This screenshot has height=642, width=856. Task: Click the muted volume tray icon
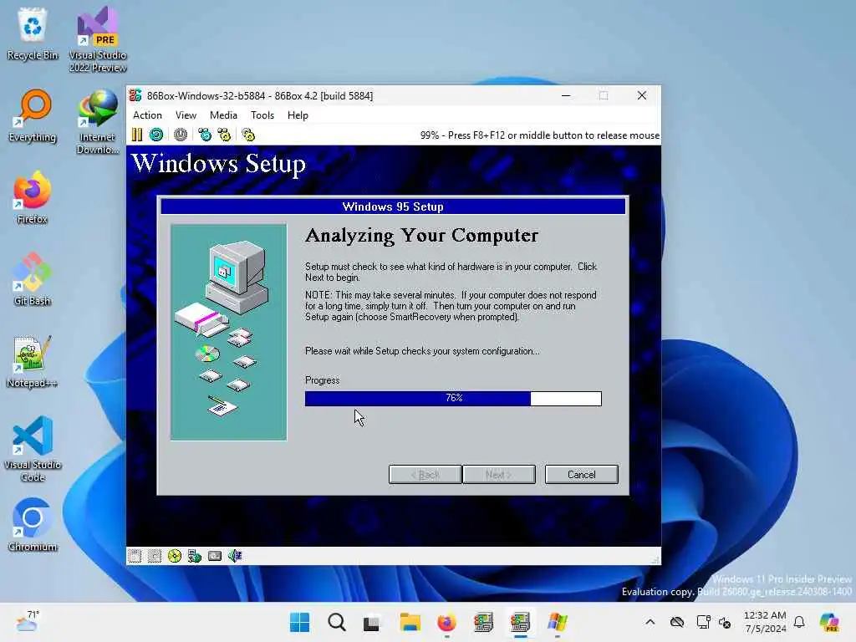coord(725,622)
